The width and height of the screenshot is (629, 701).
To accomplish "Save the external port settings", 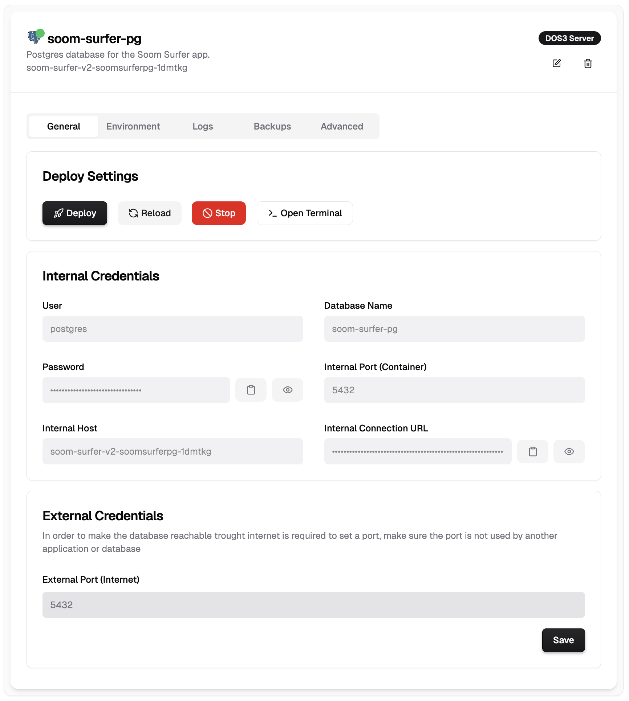I will click(563, 640).
